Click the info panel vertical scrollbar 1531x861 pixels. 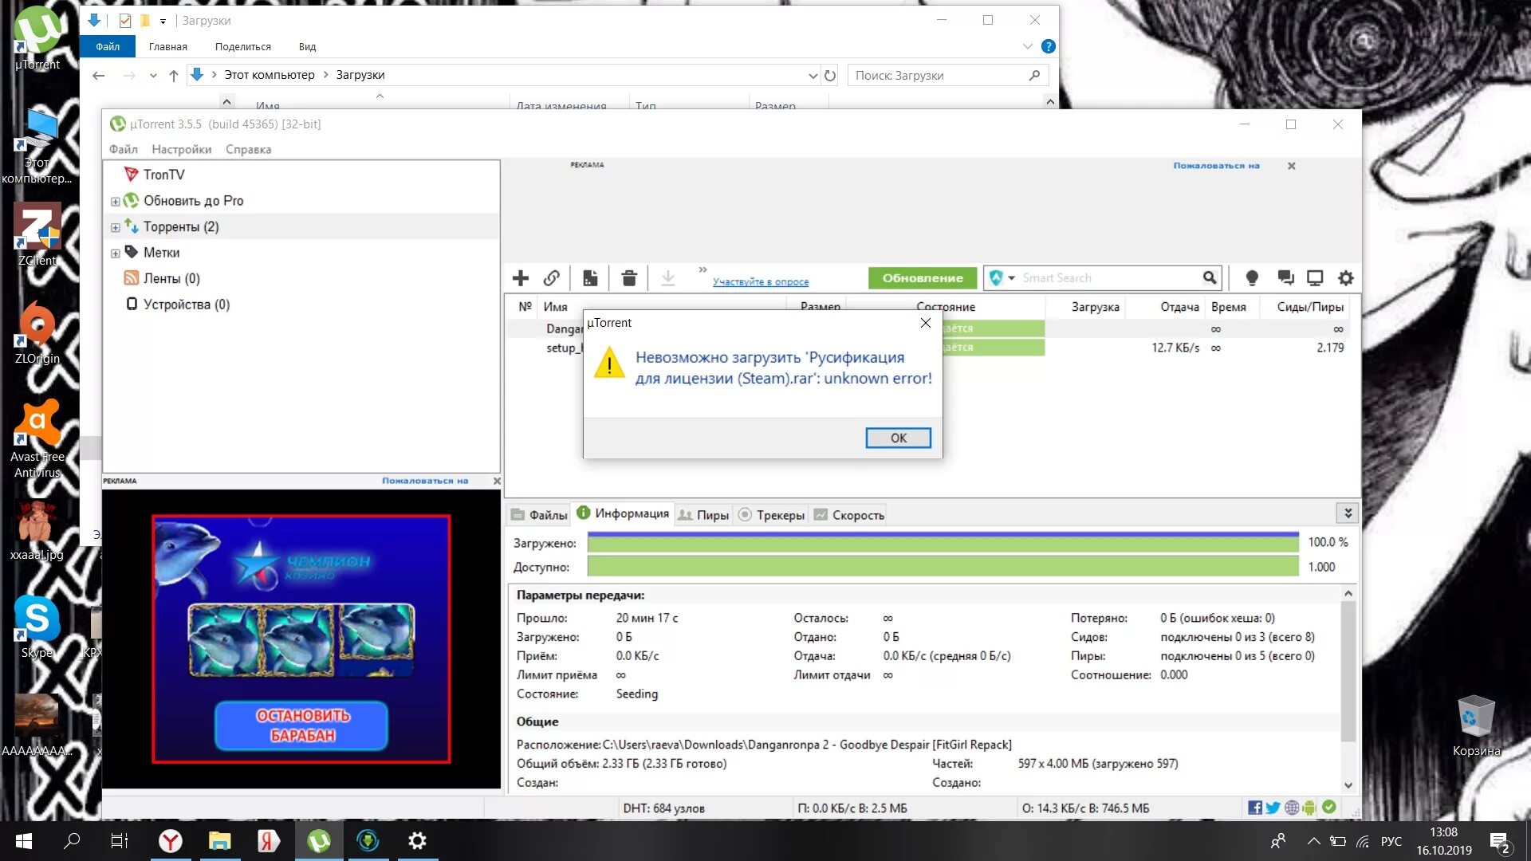point(1348,671)
